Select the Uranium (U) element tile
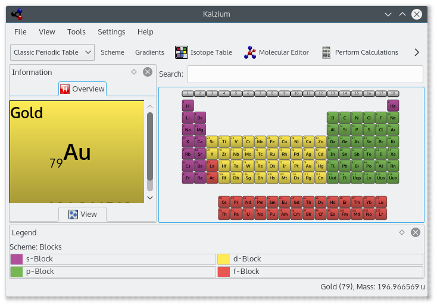 [x=248, y=214]
